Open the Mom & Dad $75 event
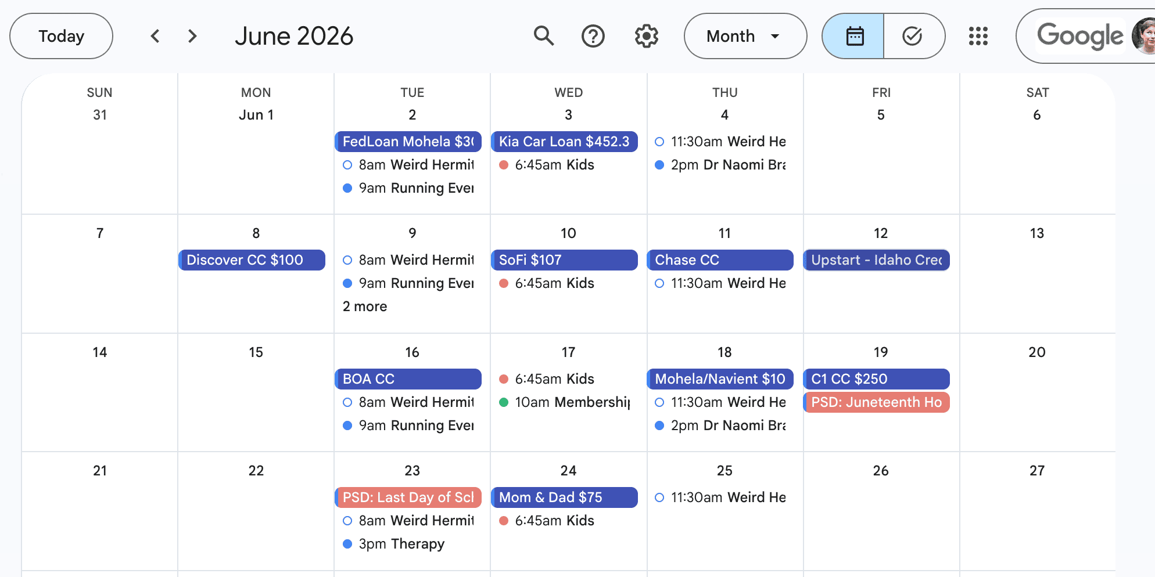 [564, 497]
